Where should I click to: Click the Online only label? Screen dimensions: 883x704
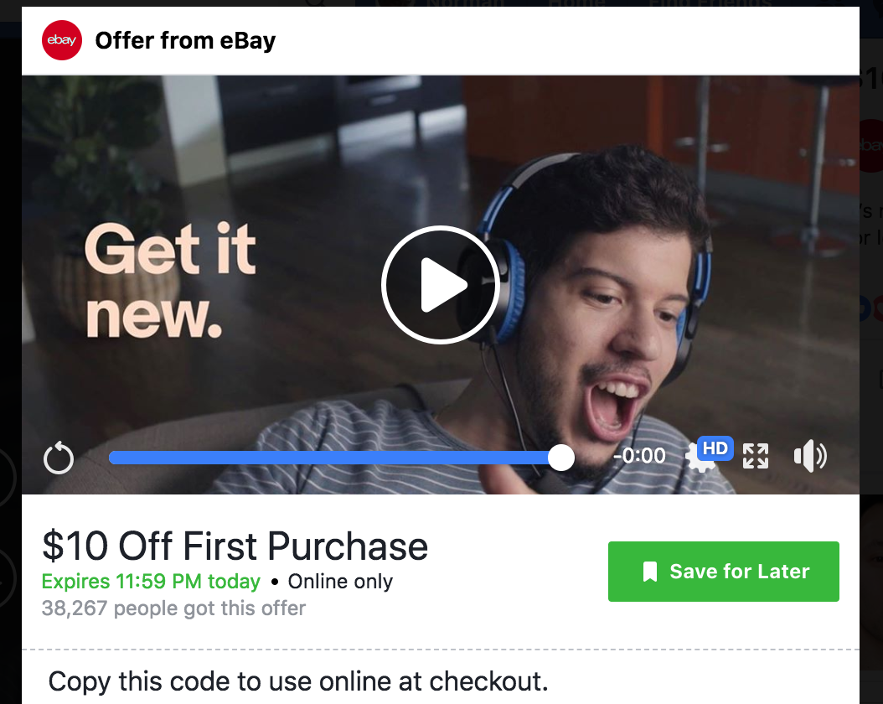340,582
